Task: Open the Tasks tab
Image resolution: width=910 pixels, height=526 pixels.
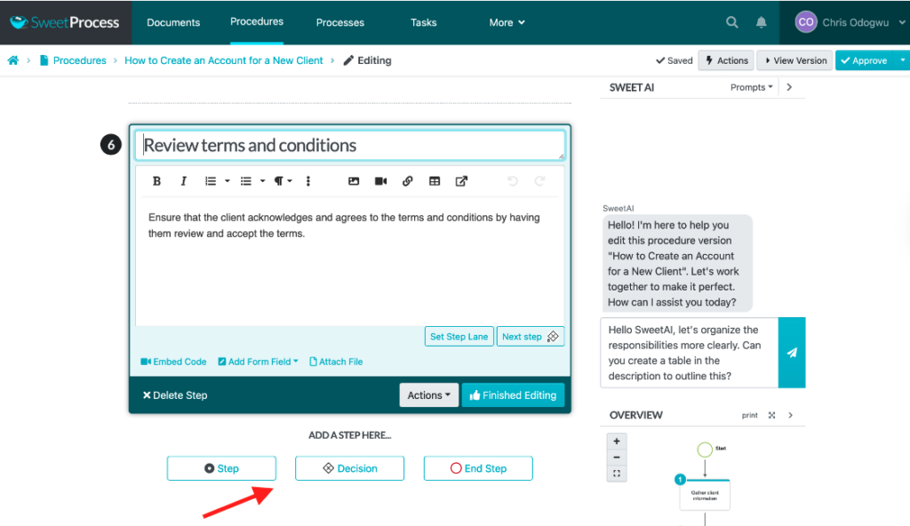Action: click(423, 22)
